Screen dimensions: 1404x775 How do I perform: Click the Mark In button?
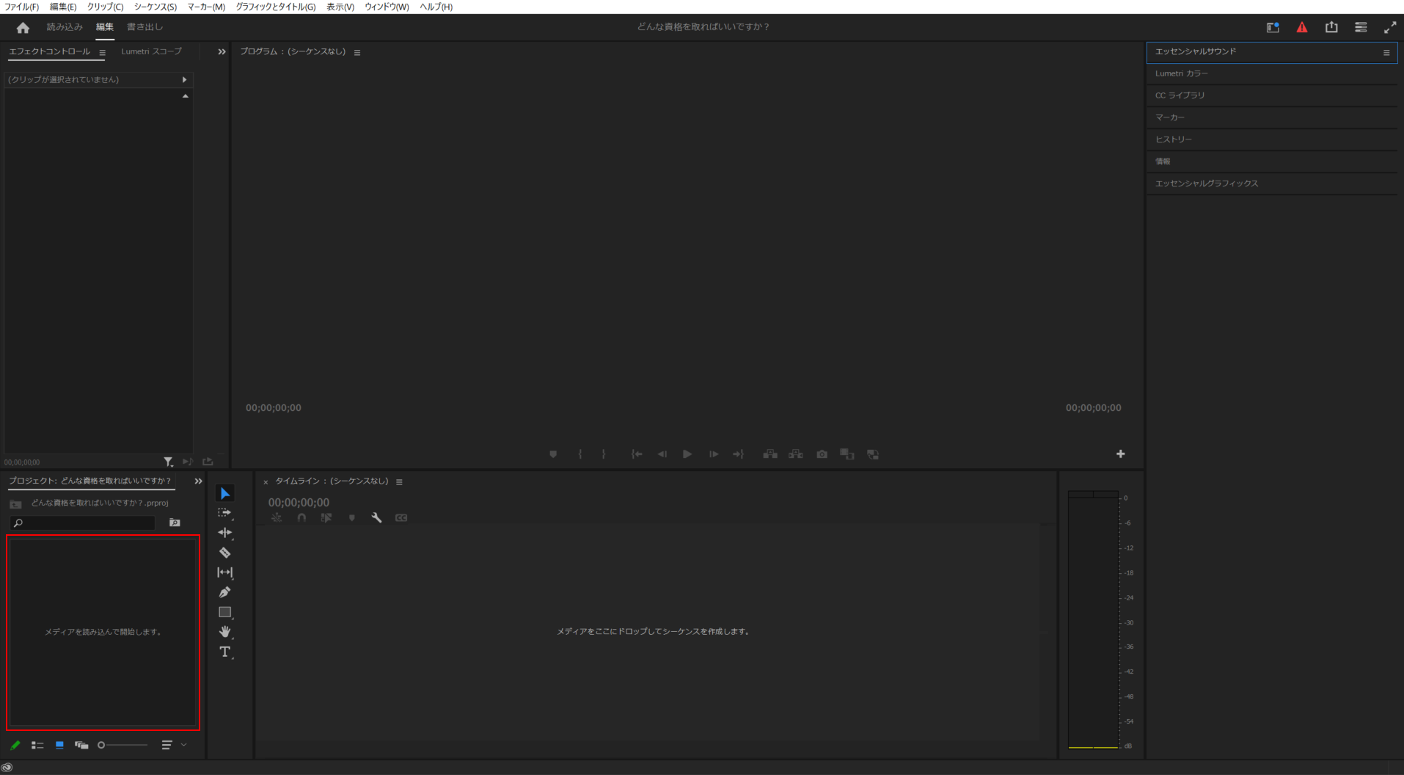[579, 454]
